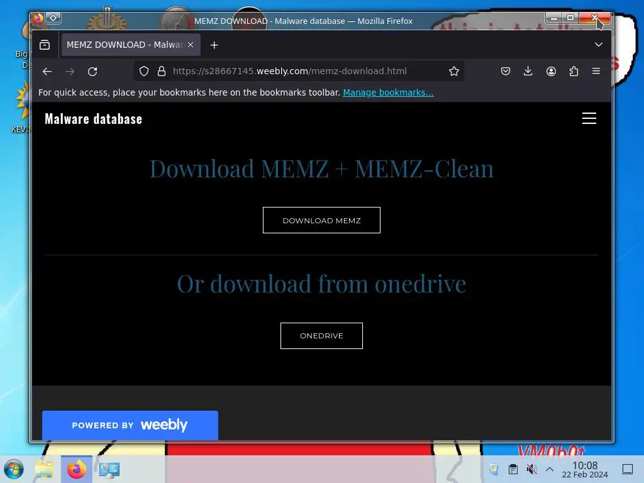The image size is (644, 483).
Task: Open the extensions puzzle icon
Action: point(574,71)
